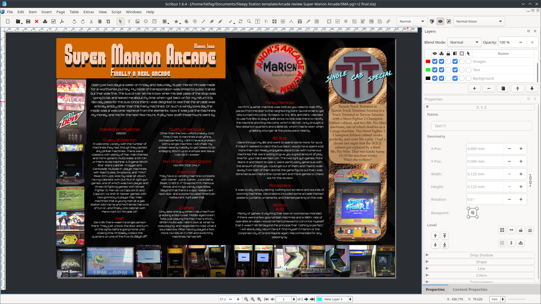Enable lock checkbox for Background layer
The image size is (541, 304).
(x=448, y=78)
